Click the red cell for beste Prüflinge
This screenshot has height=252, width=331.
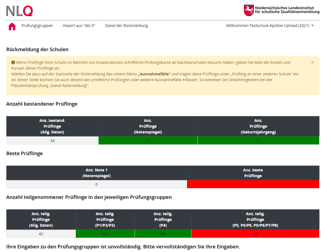point(253,184)
